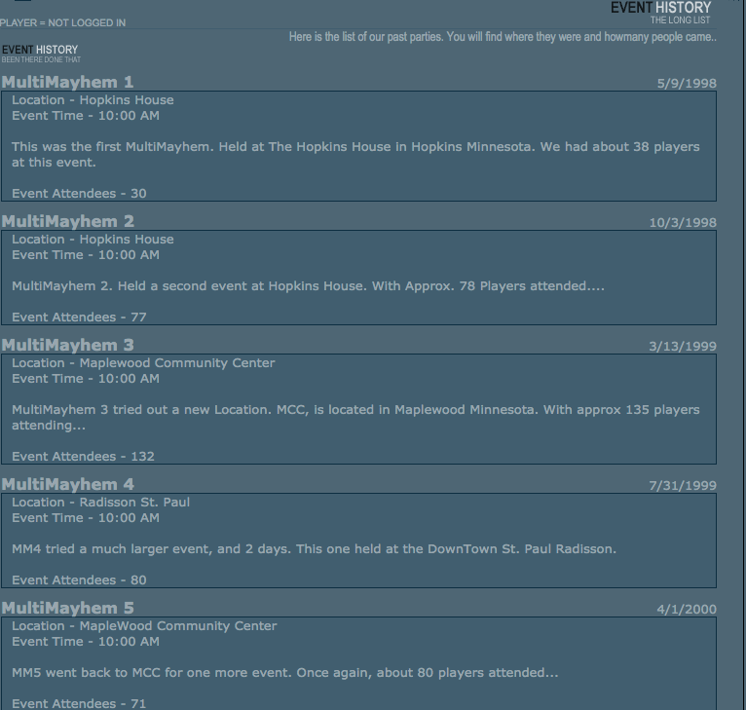Select the MultiMayhem 5 event heading
Viewport: 746px width, 710px height.
pyautogui.click(x=67, y=608)
